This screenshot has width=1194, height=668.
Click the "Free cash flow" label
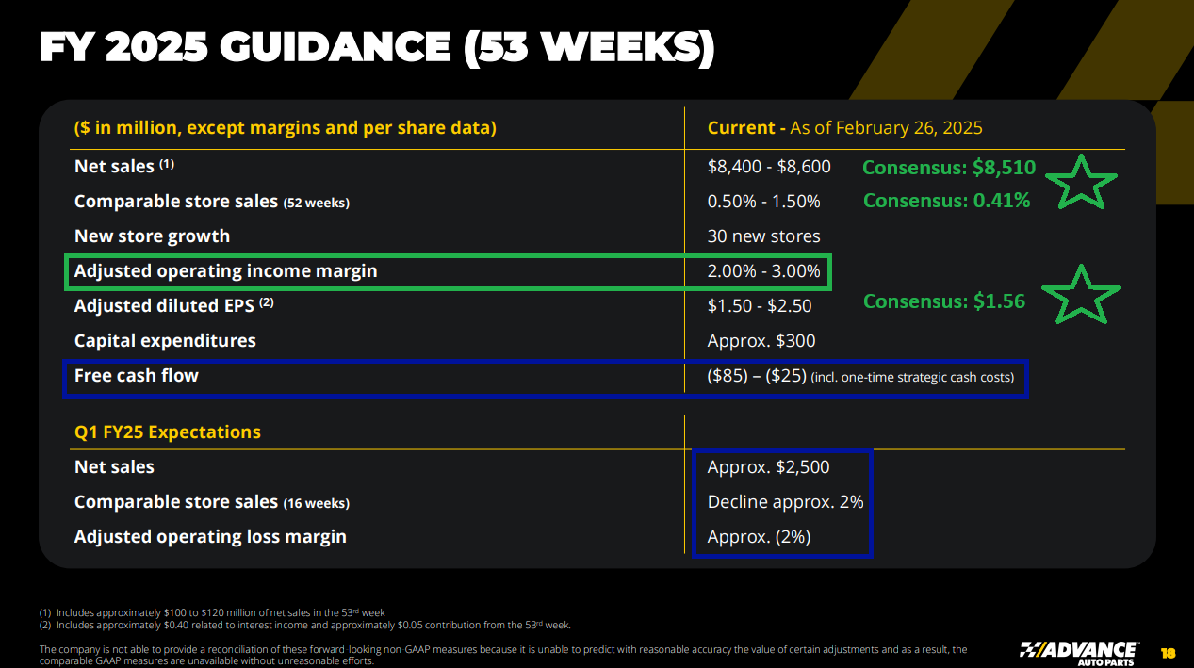pos(137,375)
